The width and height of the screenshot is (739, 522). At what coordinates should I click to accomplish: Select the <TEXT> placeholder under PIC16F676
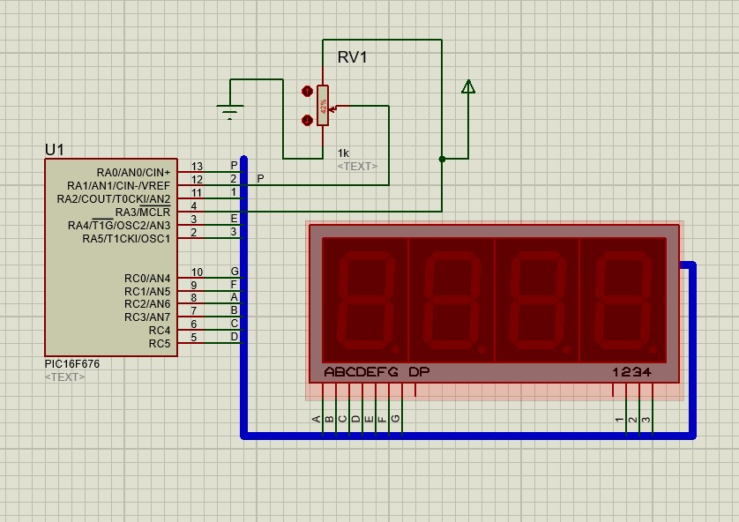point(65,377)
